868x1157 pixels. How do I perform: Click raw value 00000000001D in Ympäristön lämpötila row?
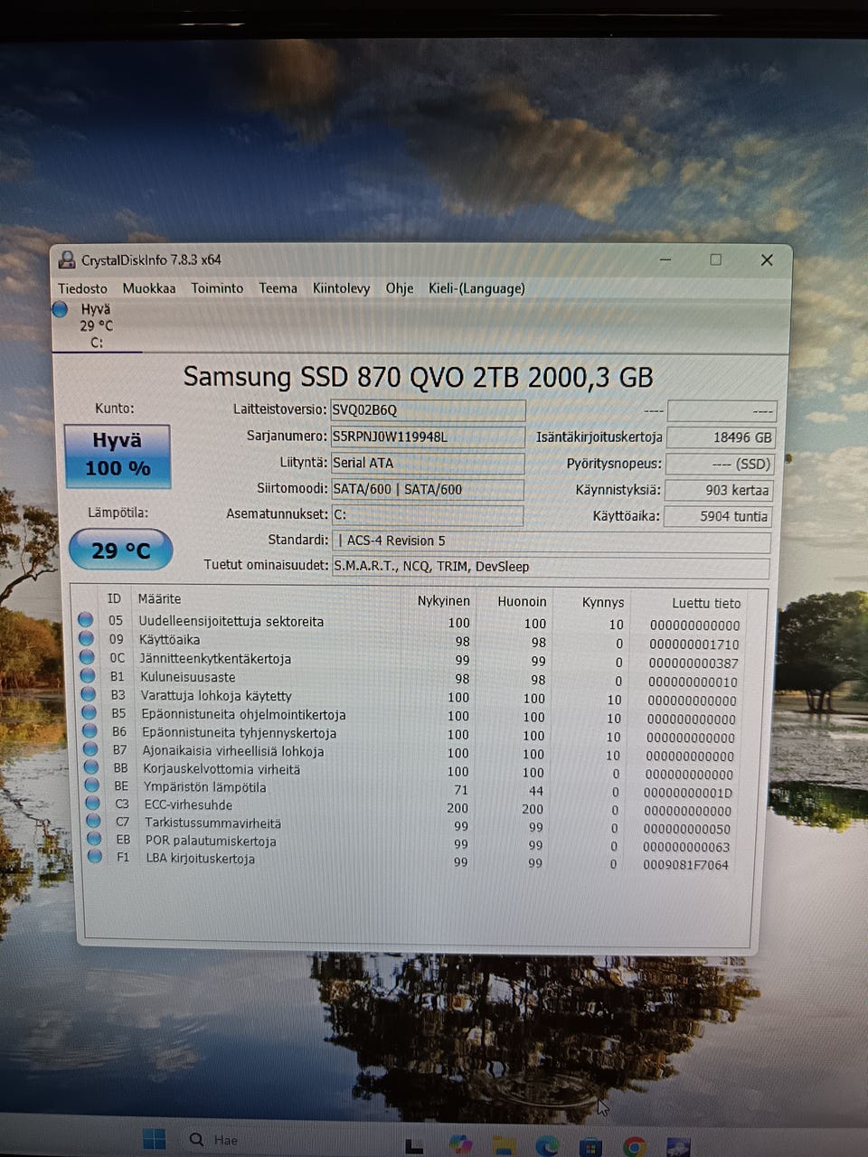point(688,793)
